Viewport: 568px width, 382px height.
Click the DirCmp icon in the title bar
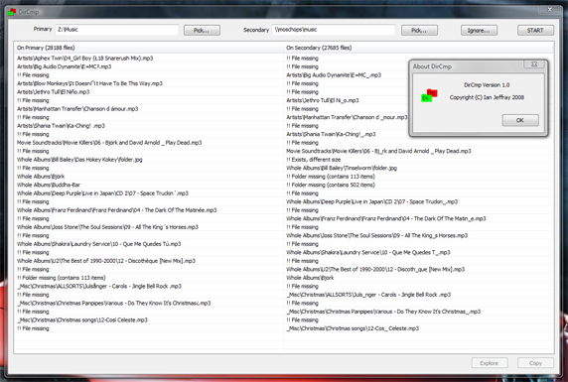12,12
